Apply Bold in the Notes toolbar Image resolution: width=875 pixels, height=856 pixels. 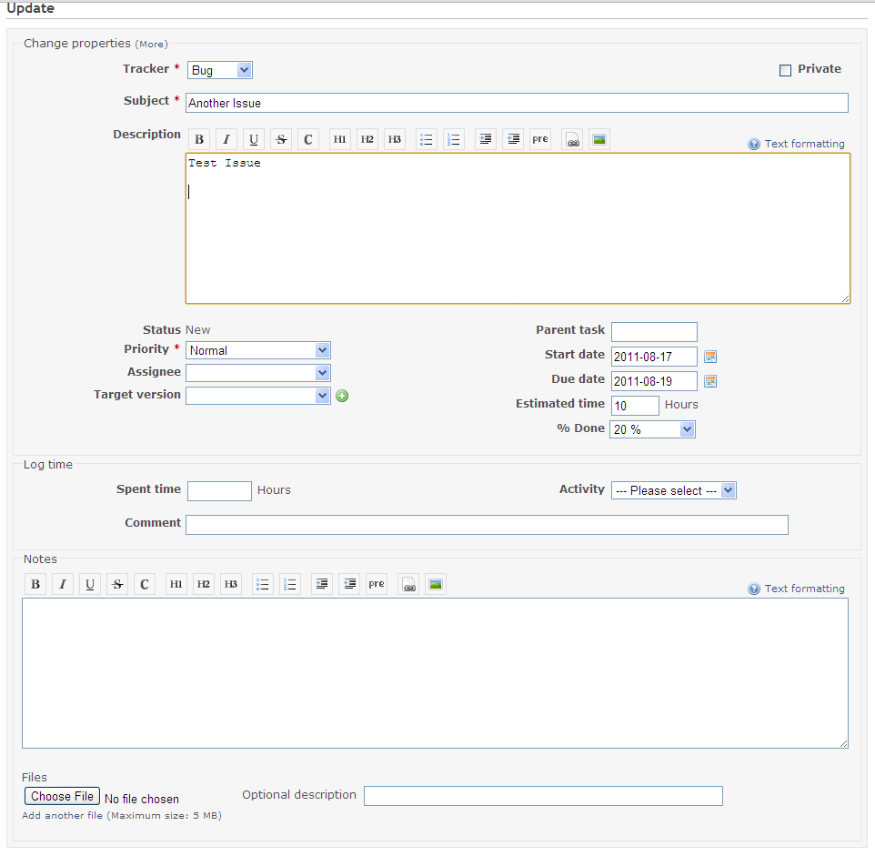35,584
